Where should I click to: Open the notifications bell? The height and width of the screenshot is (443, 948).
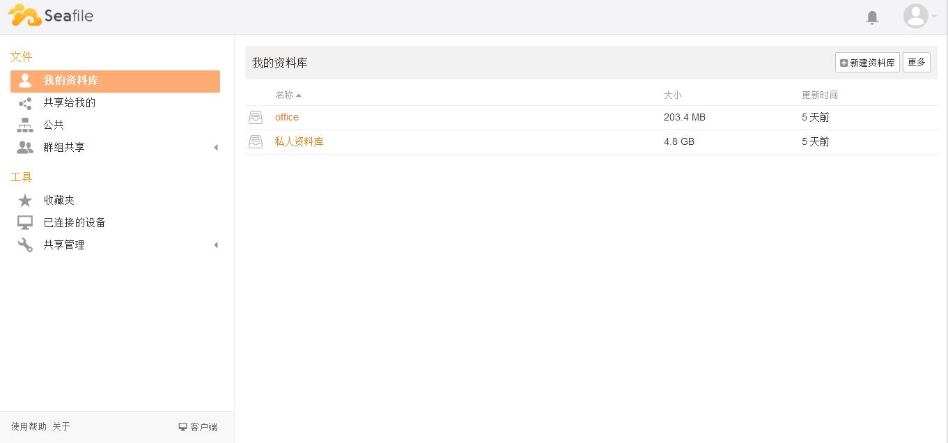pos(872,17)
